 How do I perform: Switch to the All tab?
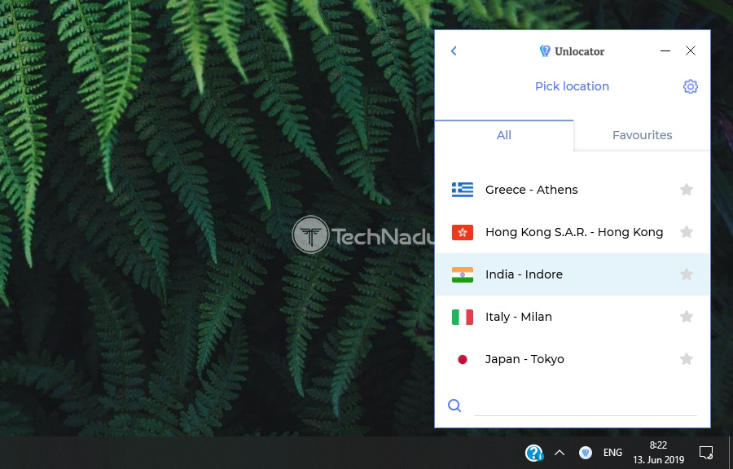[x=504, y=135]
